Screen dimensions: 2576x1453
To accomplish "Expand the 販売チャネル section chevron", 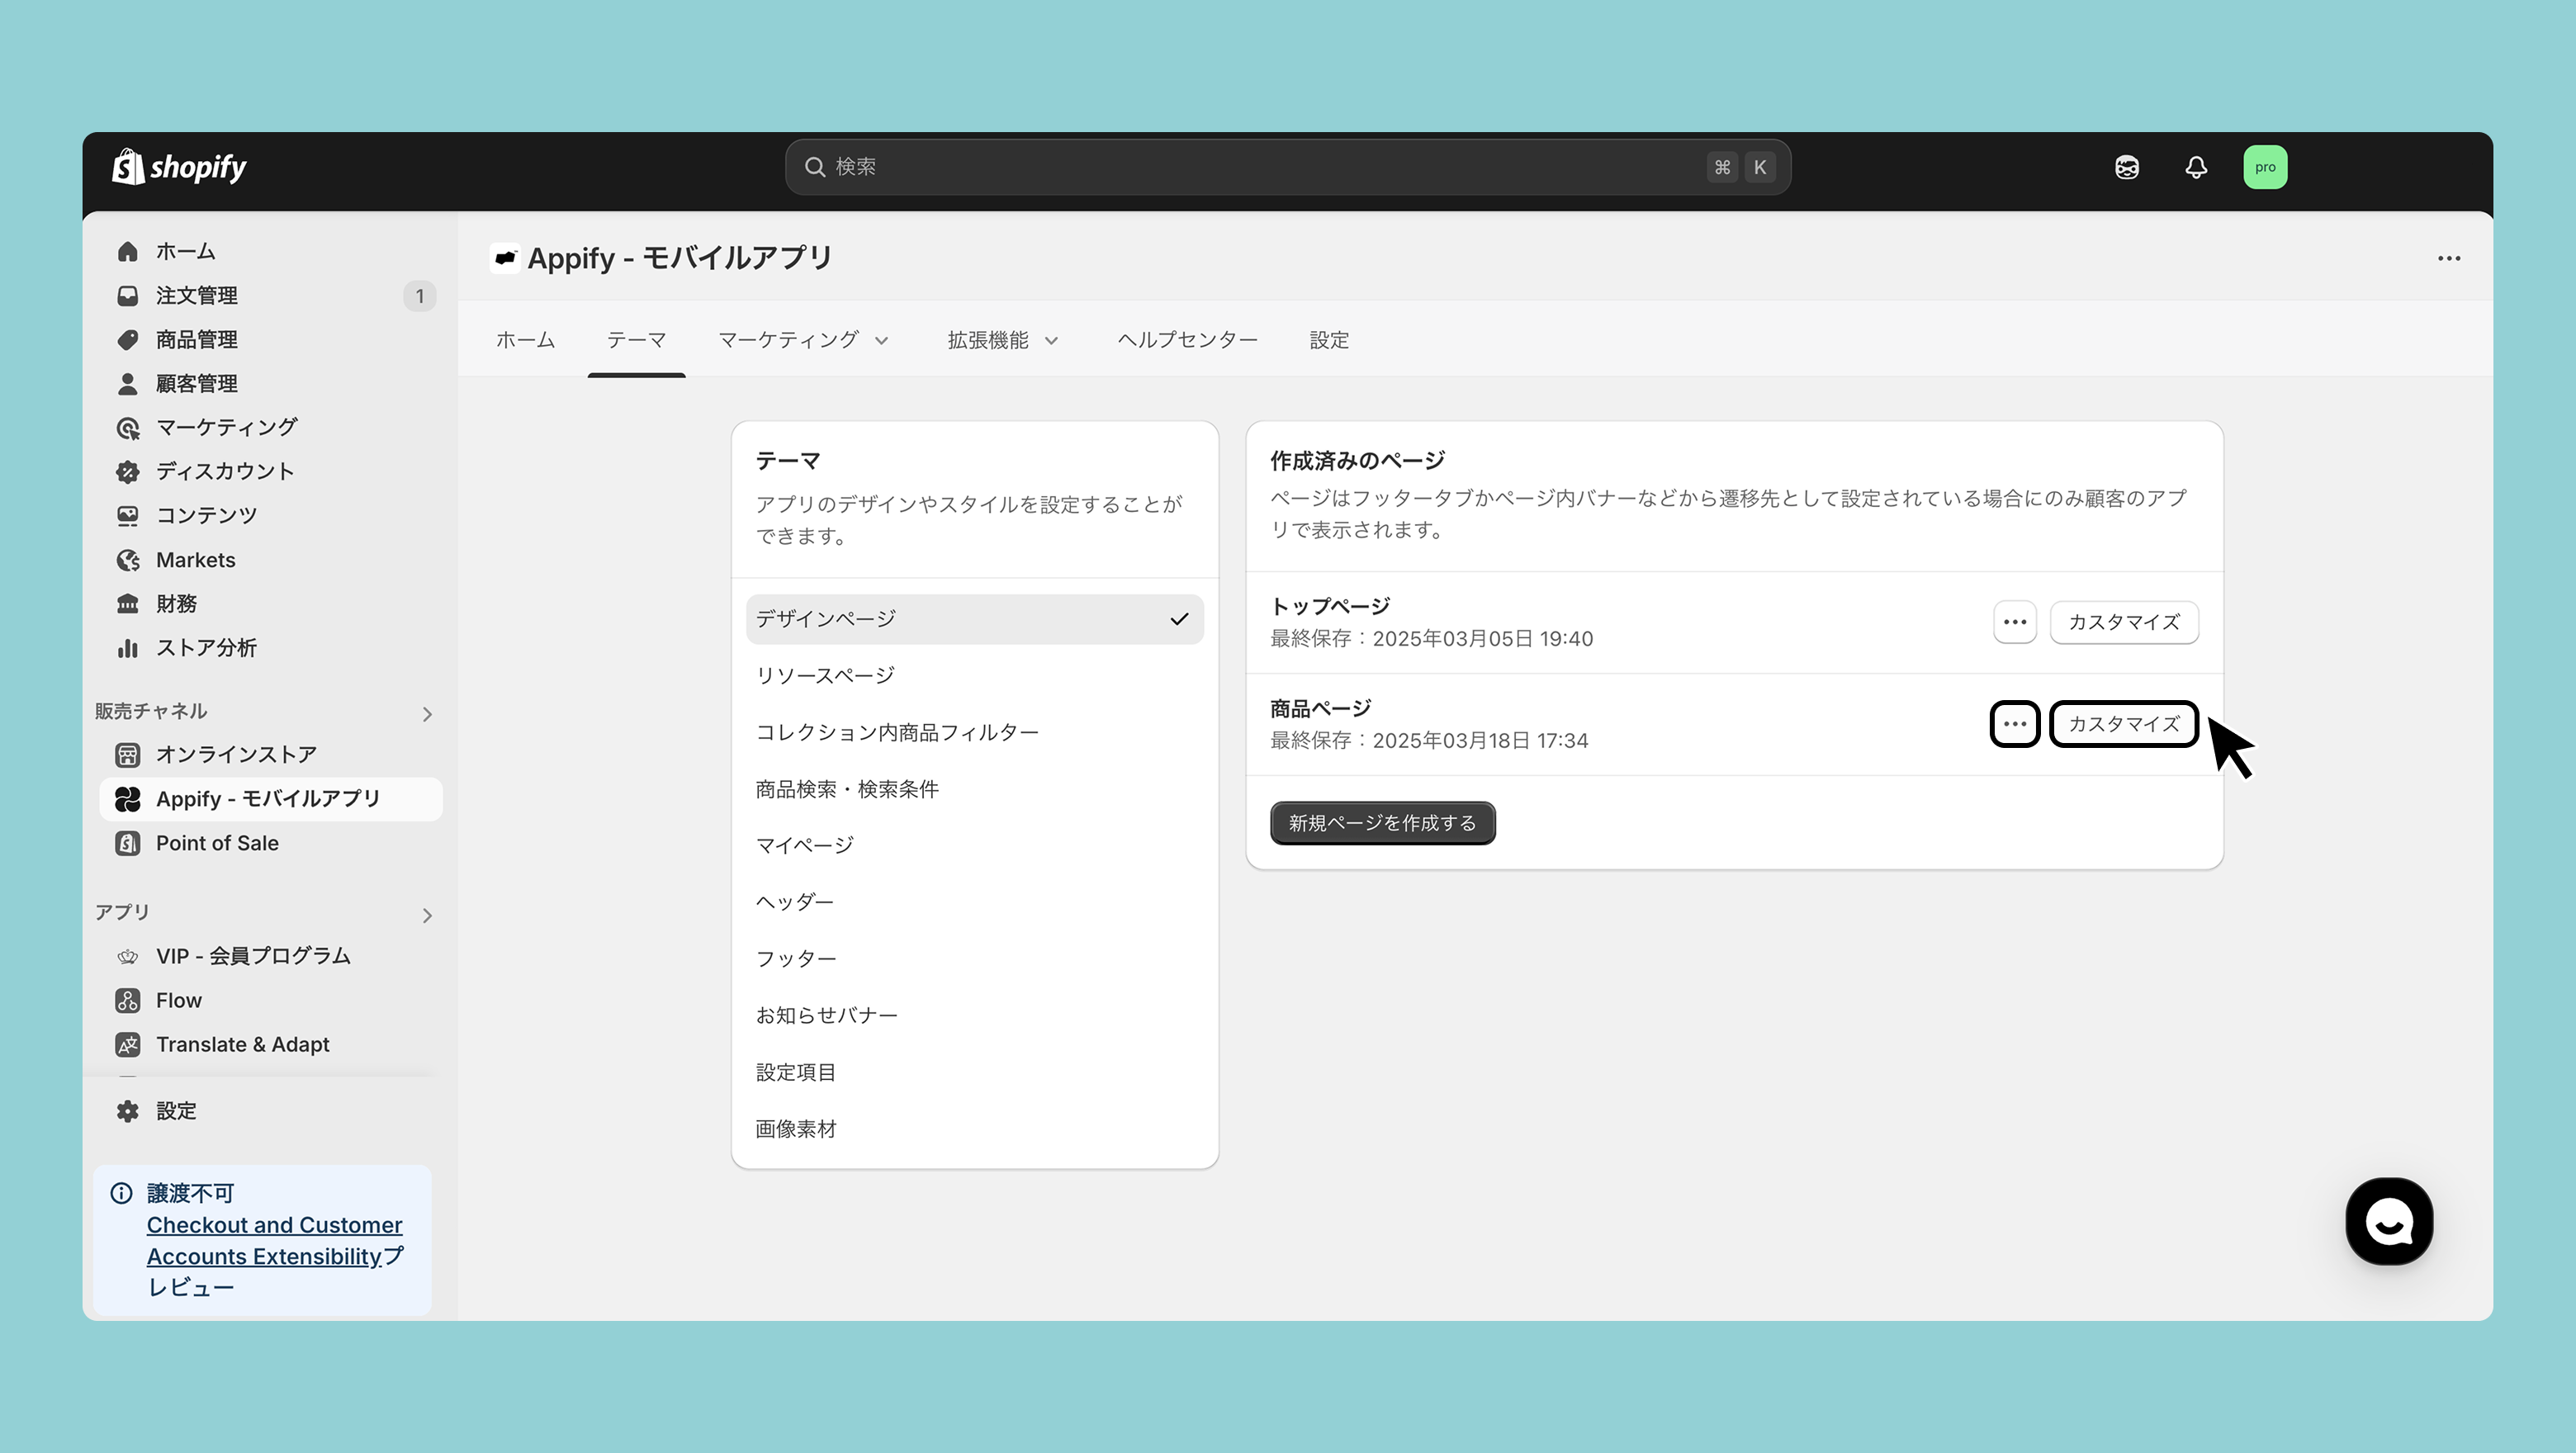I will [427, 714].
